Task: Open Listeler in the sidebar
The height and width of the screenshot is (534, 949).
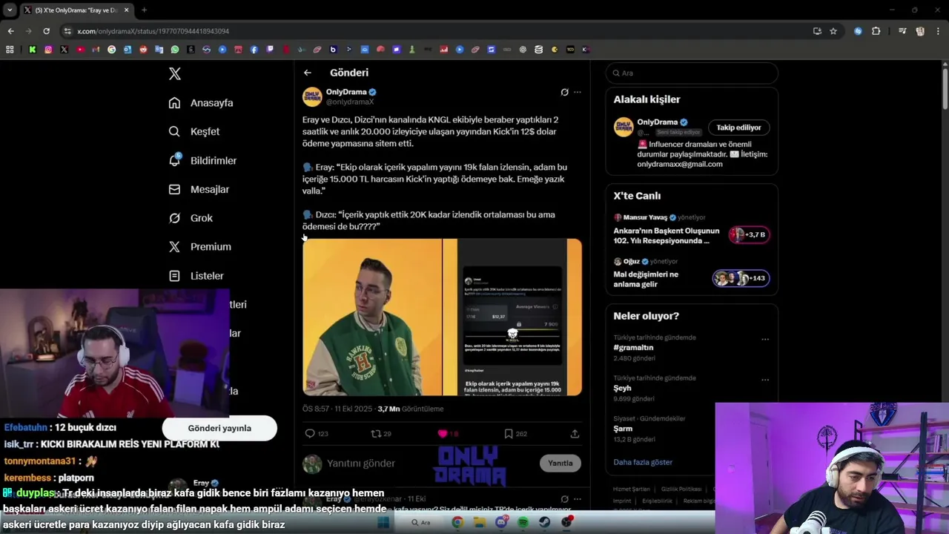Action: 196,275
